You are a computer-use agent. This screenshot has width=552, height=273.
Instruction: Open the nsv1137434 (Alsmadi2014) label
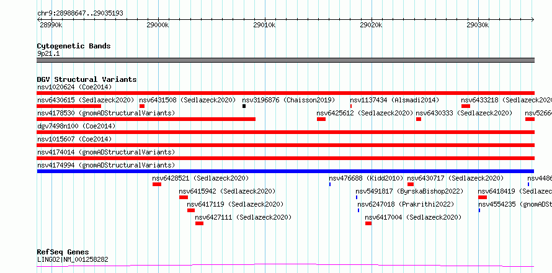tap(394, 100)
